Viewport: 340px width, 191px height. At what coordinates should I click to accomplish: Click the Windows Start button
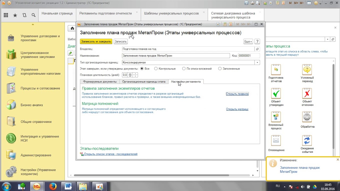click(6, 186)
